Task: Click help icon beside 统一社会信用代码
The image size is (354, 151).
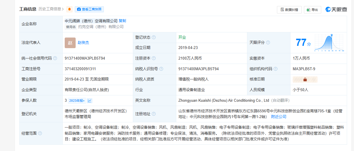Action: click(55, 58)
